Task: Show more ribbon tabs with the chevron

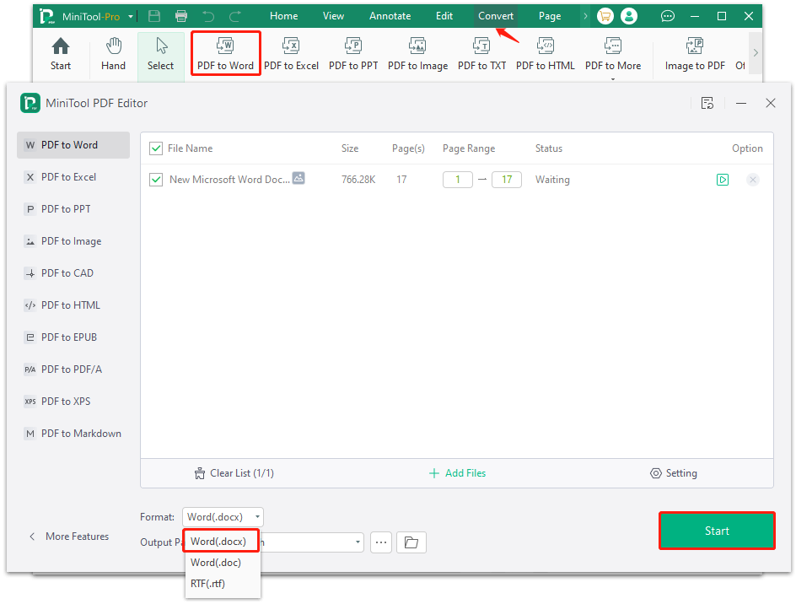Action: (585, 16)
